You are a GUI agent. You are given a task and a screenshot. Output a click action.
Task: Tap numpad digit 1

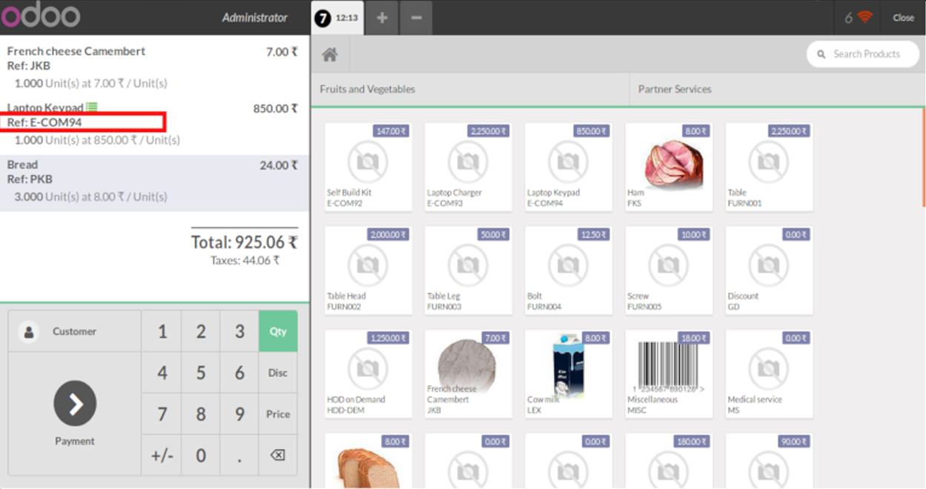click(162, 331)
